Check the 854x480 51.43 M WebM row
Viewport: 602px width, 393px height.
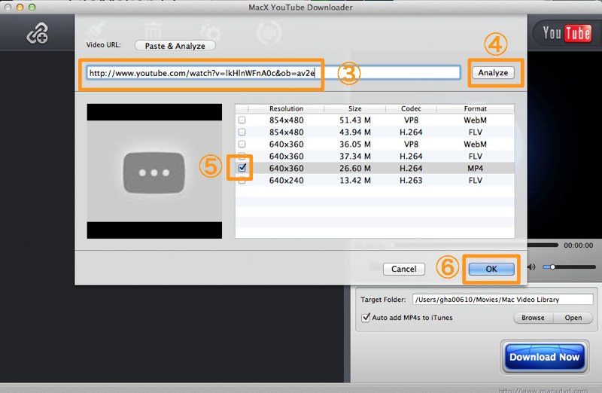coord(242,120)
